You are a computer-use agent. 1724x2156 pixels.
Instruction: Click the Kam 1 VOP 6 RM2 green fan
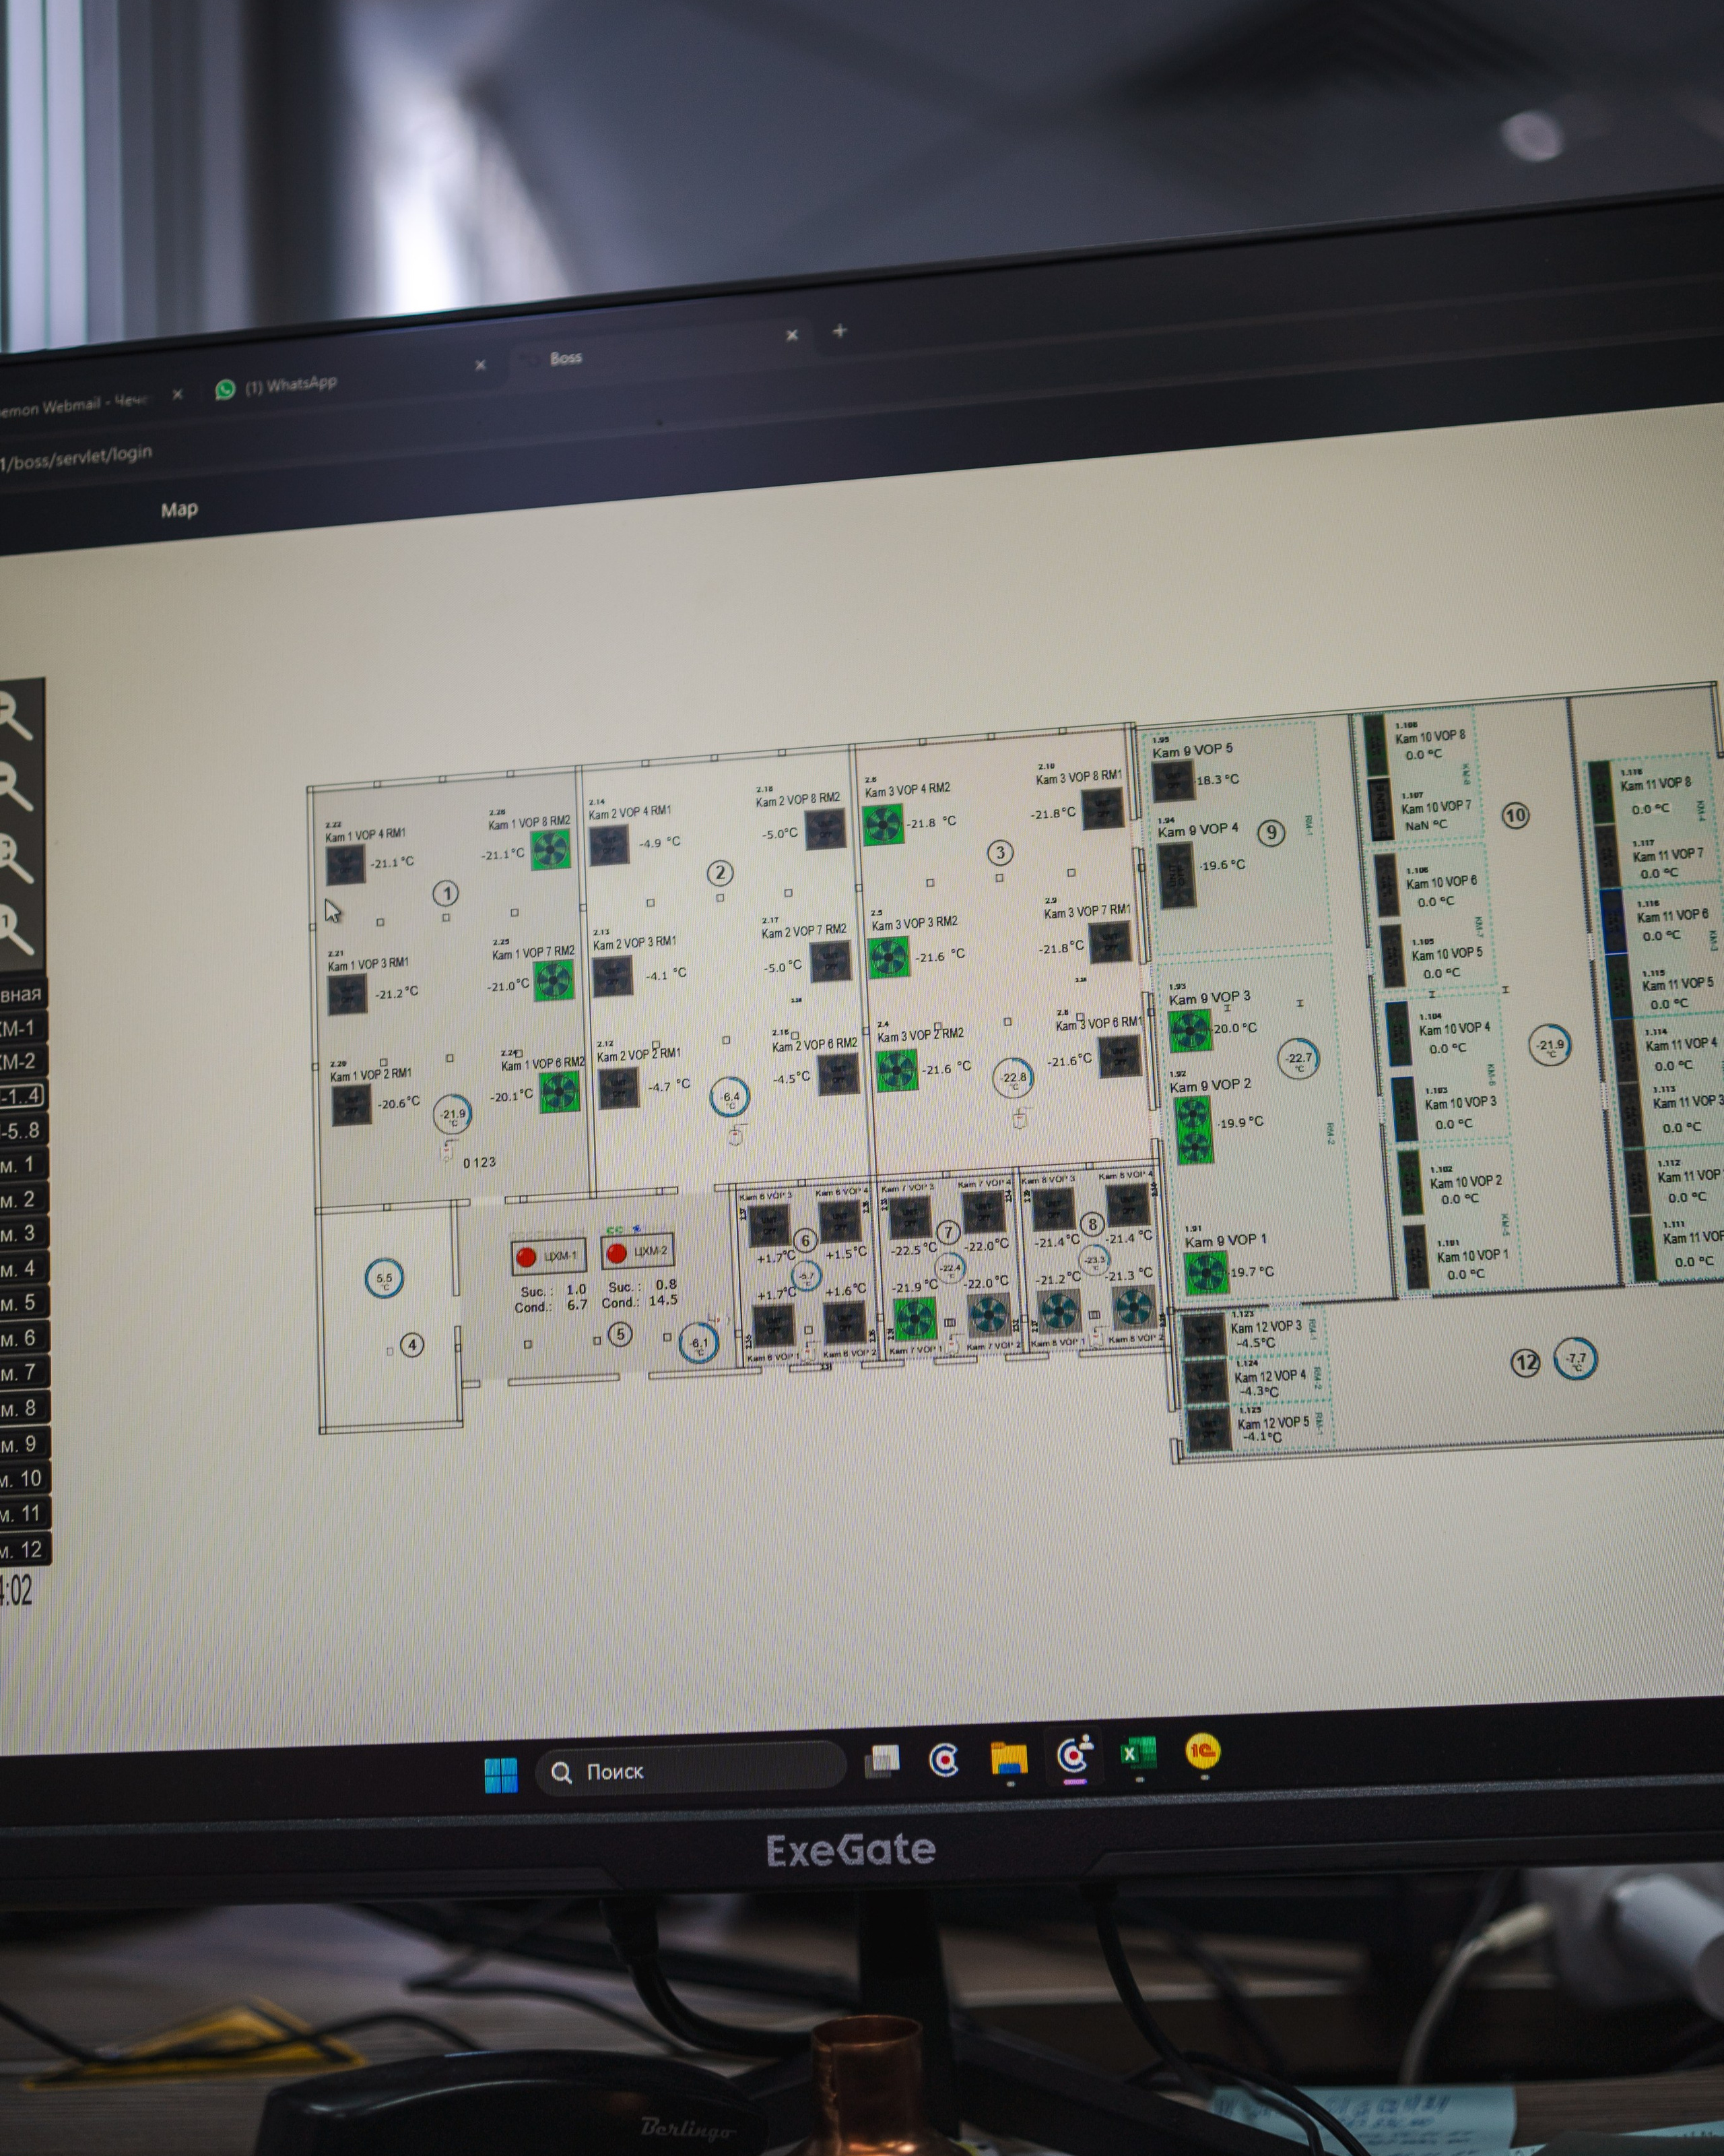click(x=560, y=1092)
